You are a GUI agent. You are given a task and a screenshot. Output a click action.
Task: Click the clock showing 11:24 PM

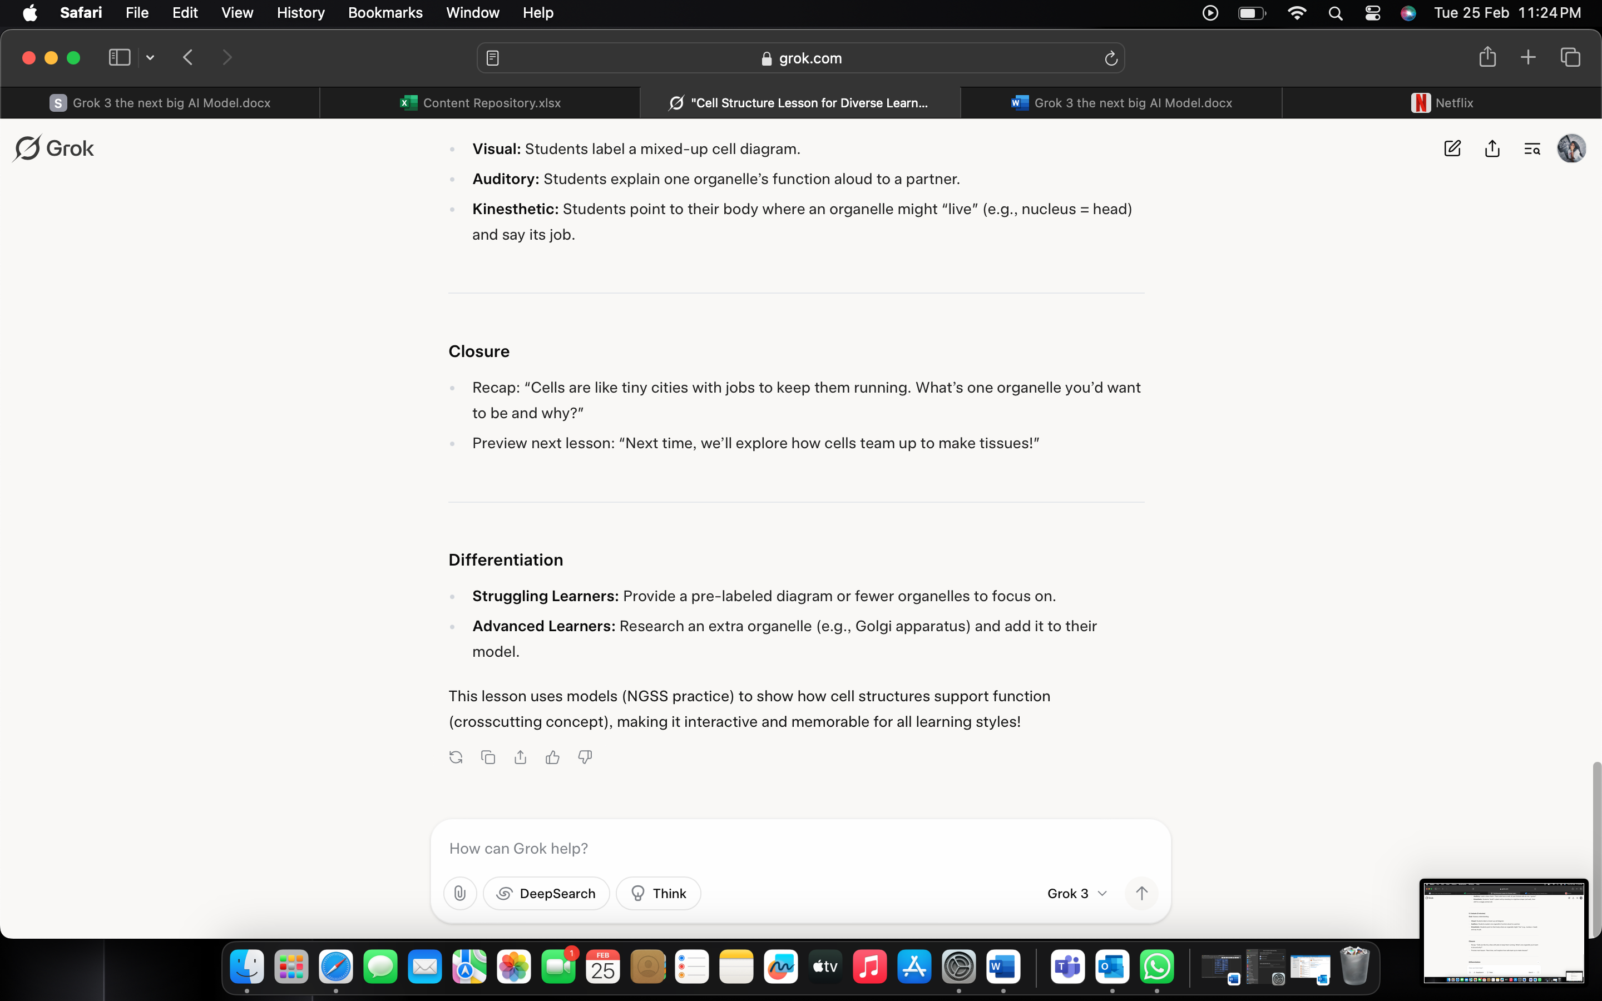1549,13
